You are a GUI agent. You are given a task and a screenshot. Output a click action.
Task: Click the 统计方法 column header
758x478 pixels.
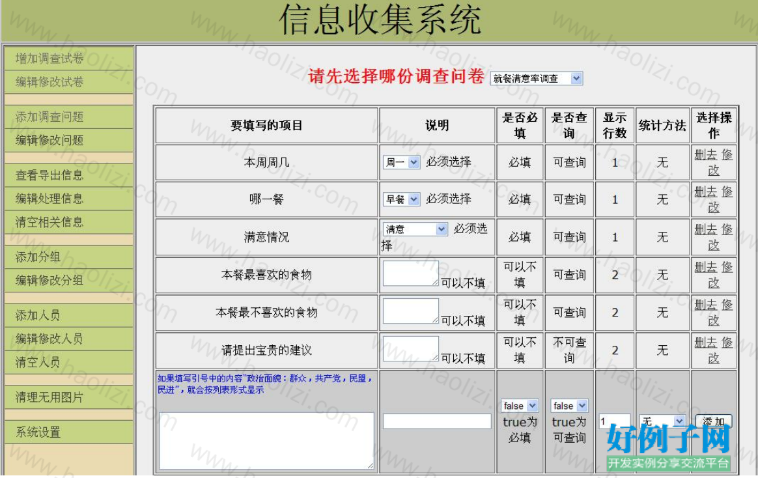click(662, 126)
